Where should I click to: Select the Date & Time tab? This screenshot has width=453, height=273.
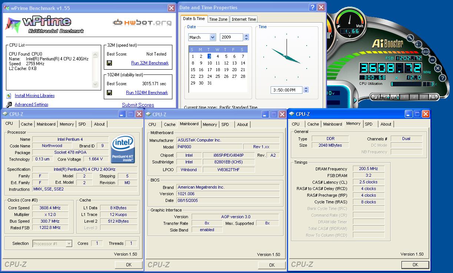[x=194, y=19]
